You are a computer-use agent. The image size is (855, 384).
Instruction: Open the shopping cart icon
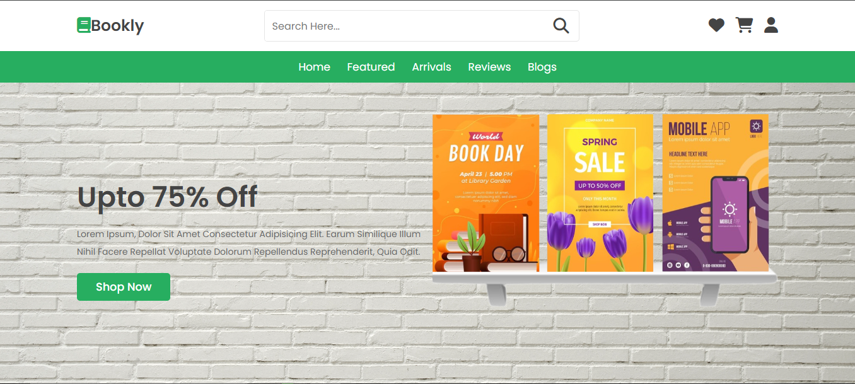pyautogui.click(x=744, y=25)
